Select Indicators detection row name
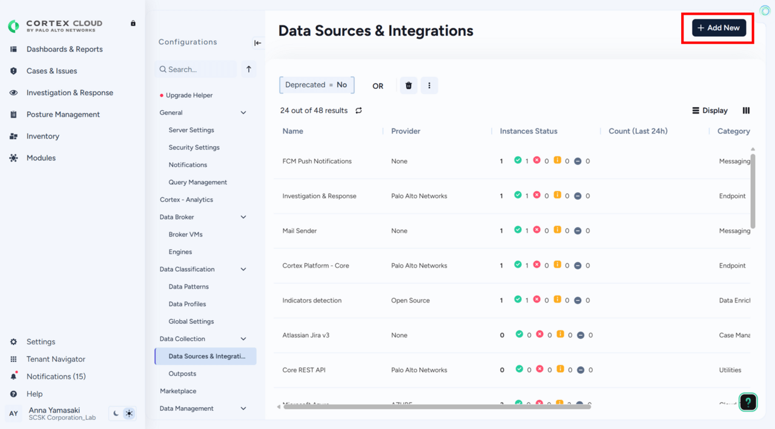The width and height of the screenshot is (775, 429). click(x=312, y=301)
